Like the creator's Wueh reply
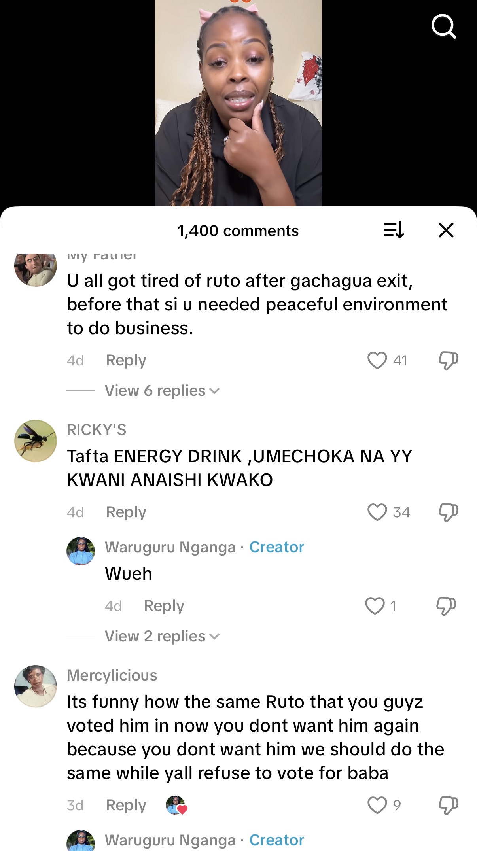The width and height of the screenshot is (477, 851). [x=375, y=606]
